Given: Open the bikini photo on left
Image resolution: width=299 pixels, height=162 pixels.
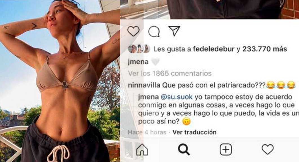Looking at the screenshot, I should [60, 81].
